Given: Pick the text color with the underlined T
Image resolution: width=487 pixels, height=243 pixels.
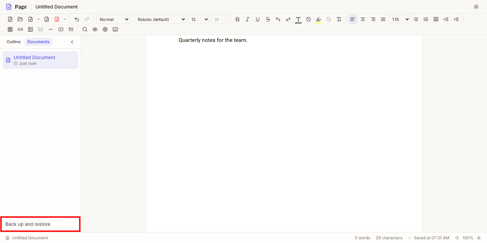Looking at the screenshot, I should click(298, 19).
